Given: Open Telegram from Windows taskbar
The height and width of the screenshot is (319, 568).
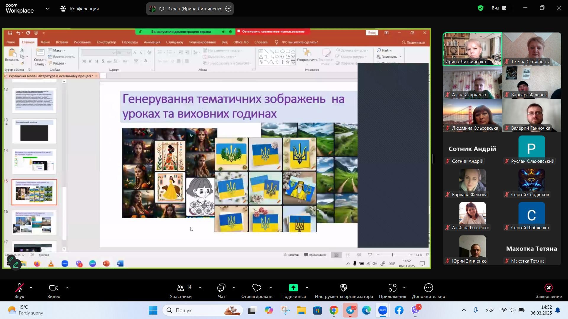Looking at the screenshot, I should (x=351, y=310).
